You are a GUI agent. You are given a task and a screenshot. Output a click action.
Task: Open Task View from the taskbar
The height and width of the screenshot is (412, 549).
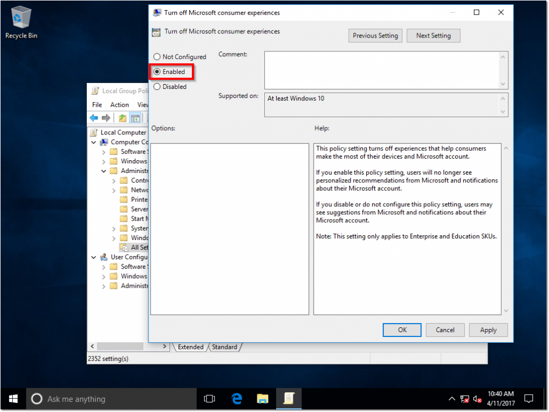210,399
